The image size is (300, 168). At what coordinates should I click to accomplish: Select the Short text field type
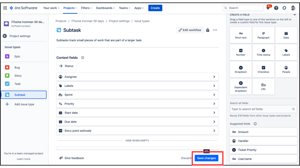pyautogui.click(x=241, y=35)
